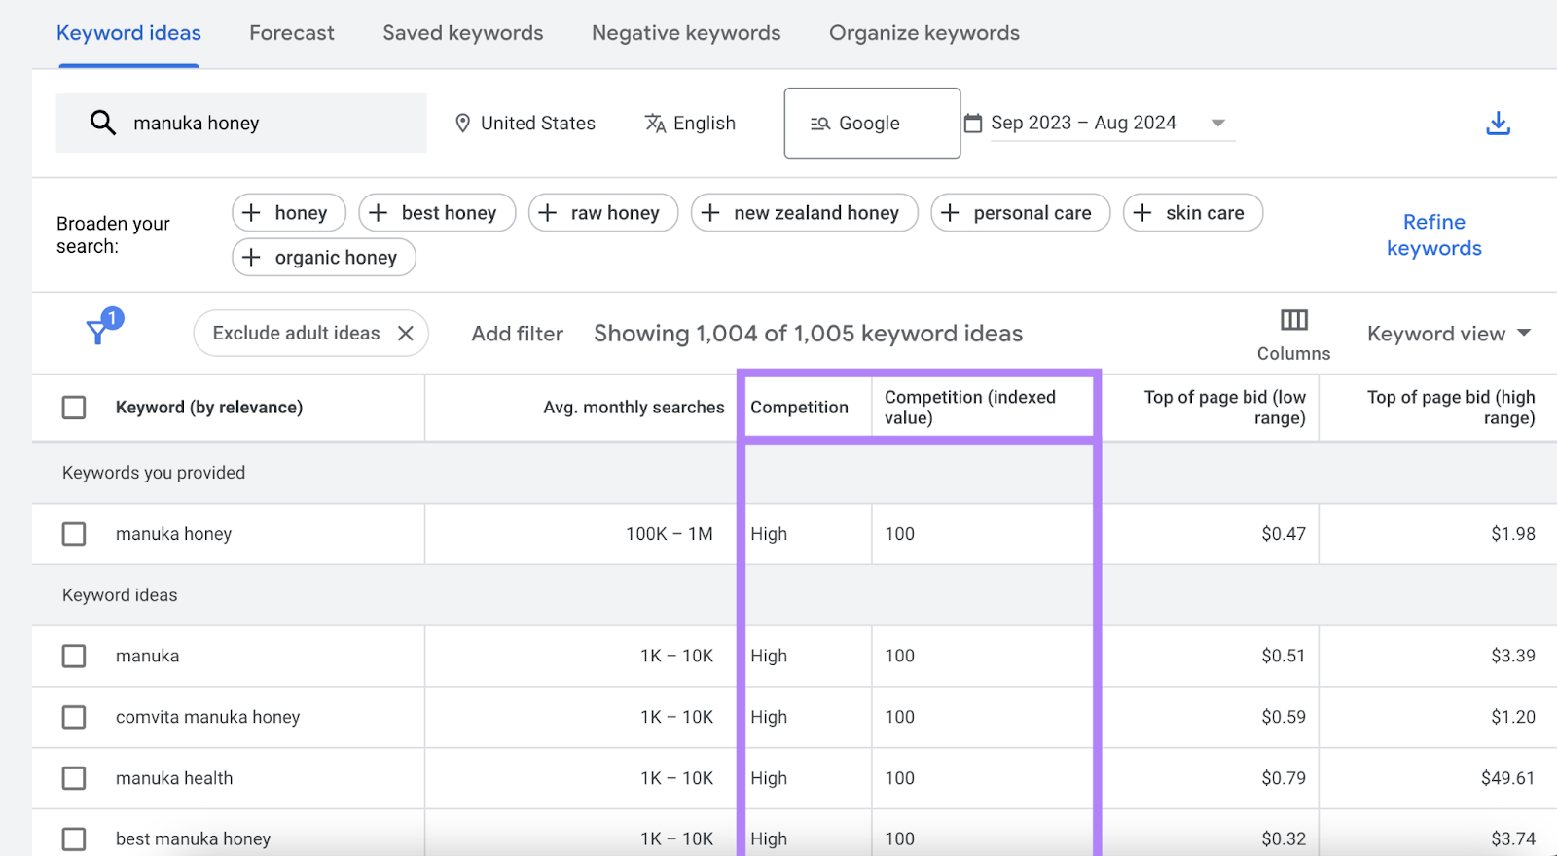This screenshot has width=1557, height=856.
Task: Add 'best honey' suggestion chip
Action: pos(437,213)
